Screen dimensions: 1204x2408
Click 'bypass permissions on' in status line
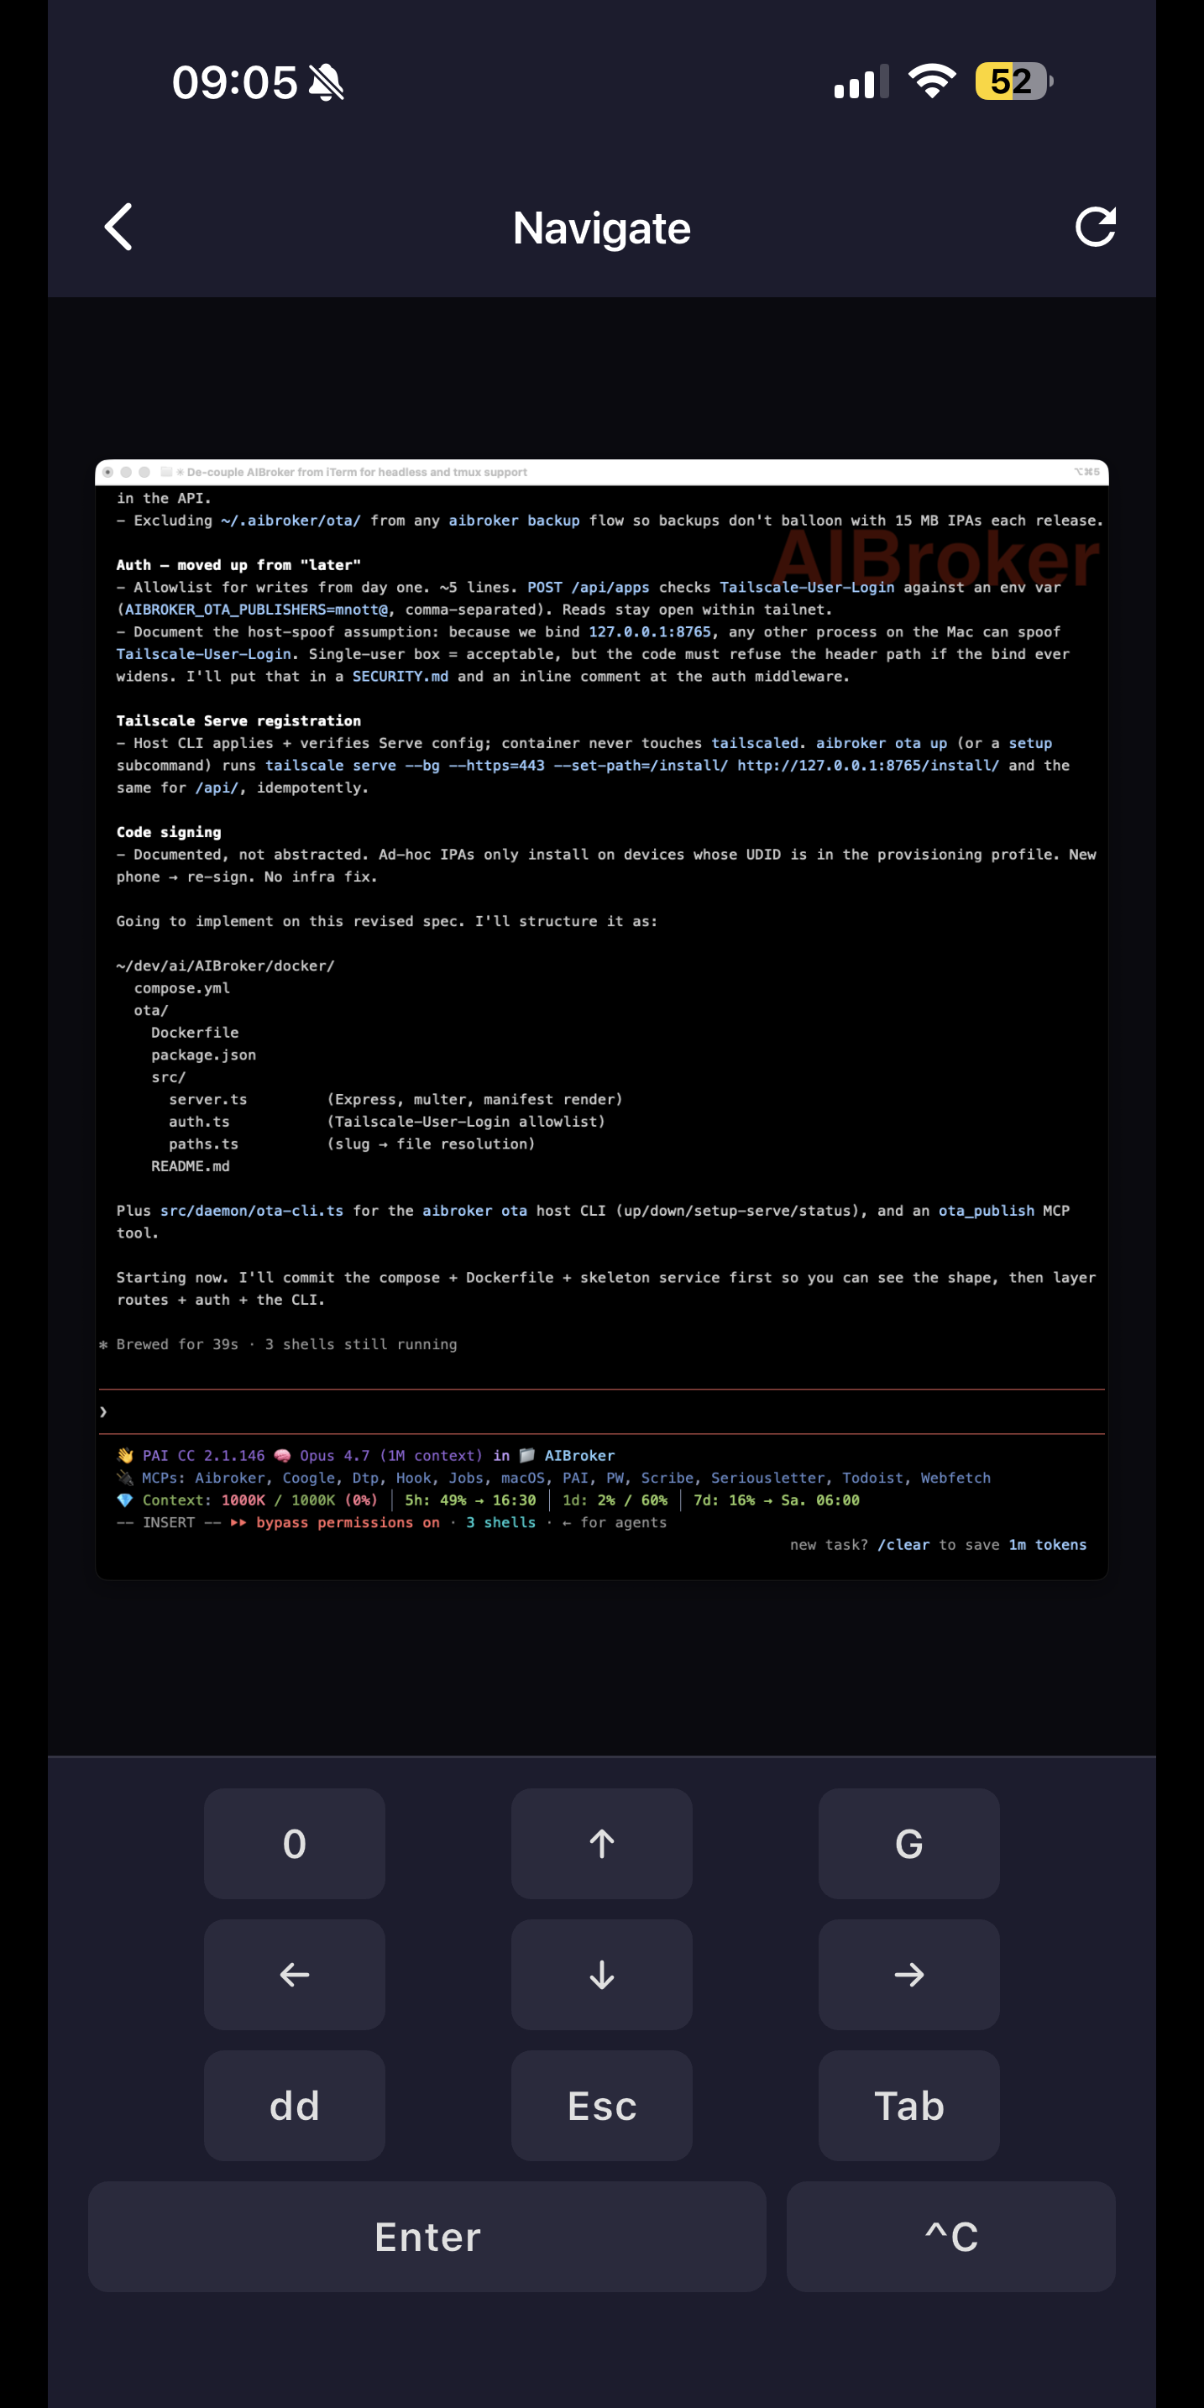pyautogui.click(x=348, y=1523)
